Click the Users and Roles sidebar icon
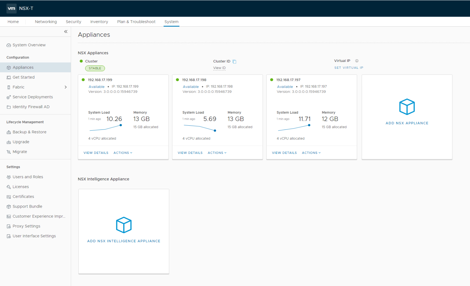This screenshot has height=286, width=470. [9, 177]
